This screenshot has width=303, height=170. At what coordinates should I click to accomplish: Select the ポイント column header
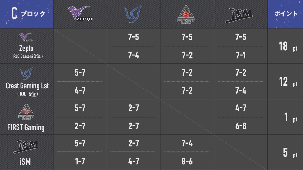click(x=286, y=13)
